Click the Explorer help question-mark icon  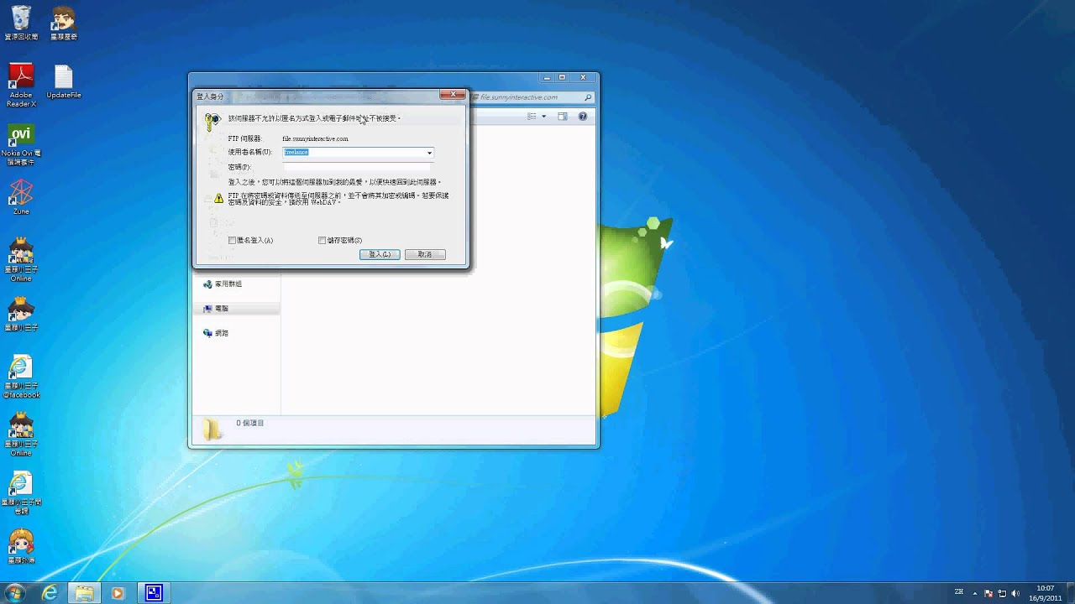click(x=582, y=117)
